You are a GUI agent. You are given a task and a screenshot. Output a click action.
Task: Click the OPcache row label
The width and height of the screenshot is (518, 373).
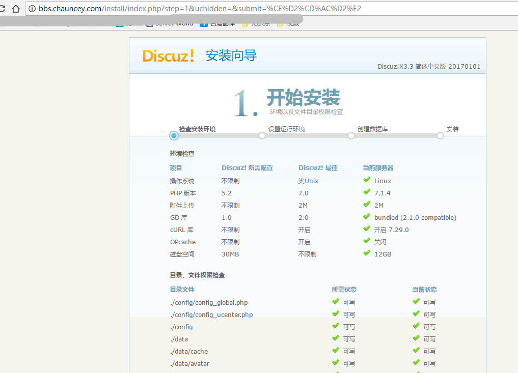click(x=183, y=242)
